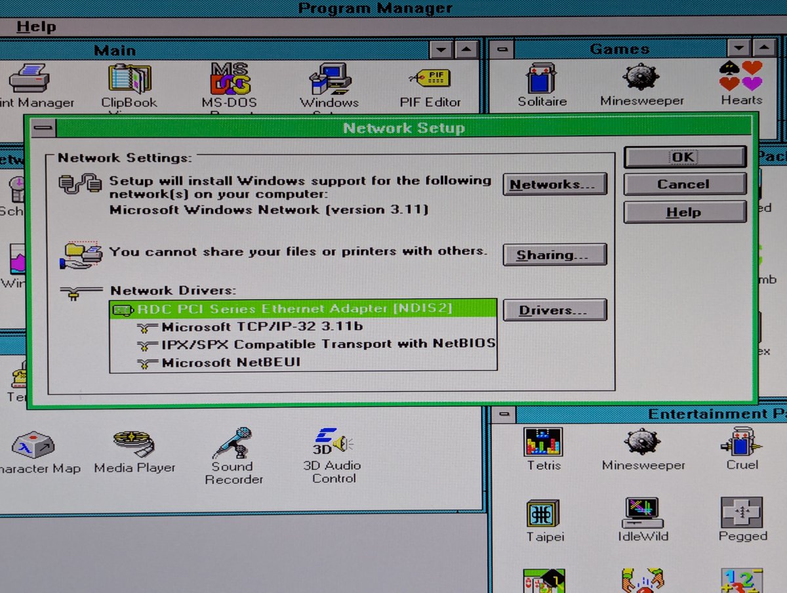Click OK in Network Setup

tap(684, 157)
